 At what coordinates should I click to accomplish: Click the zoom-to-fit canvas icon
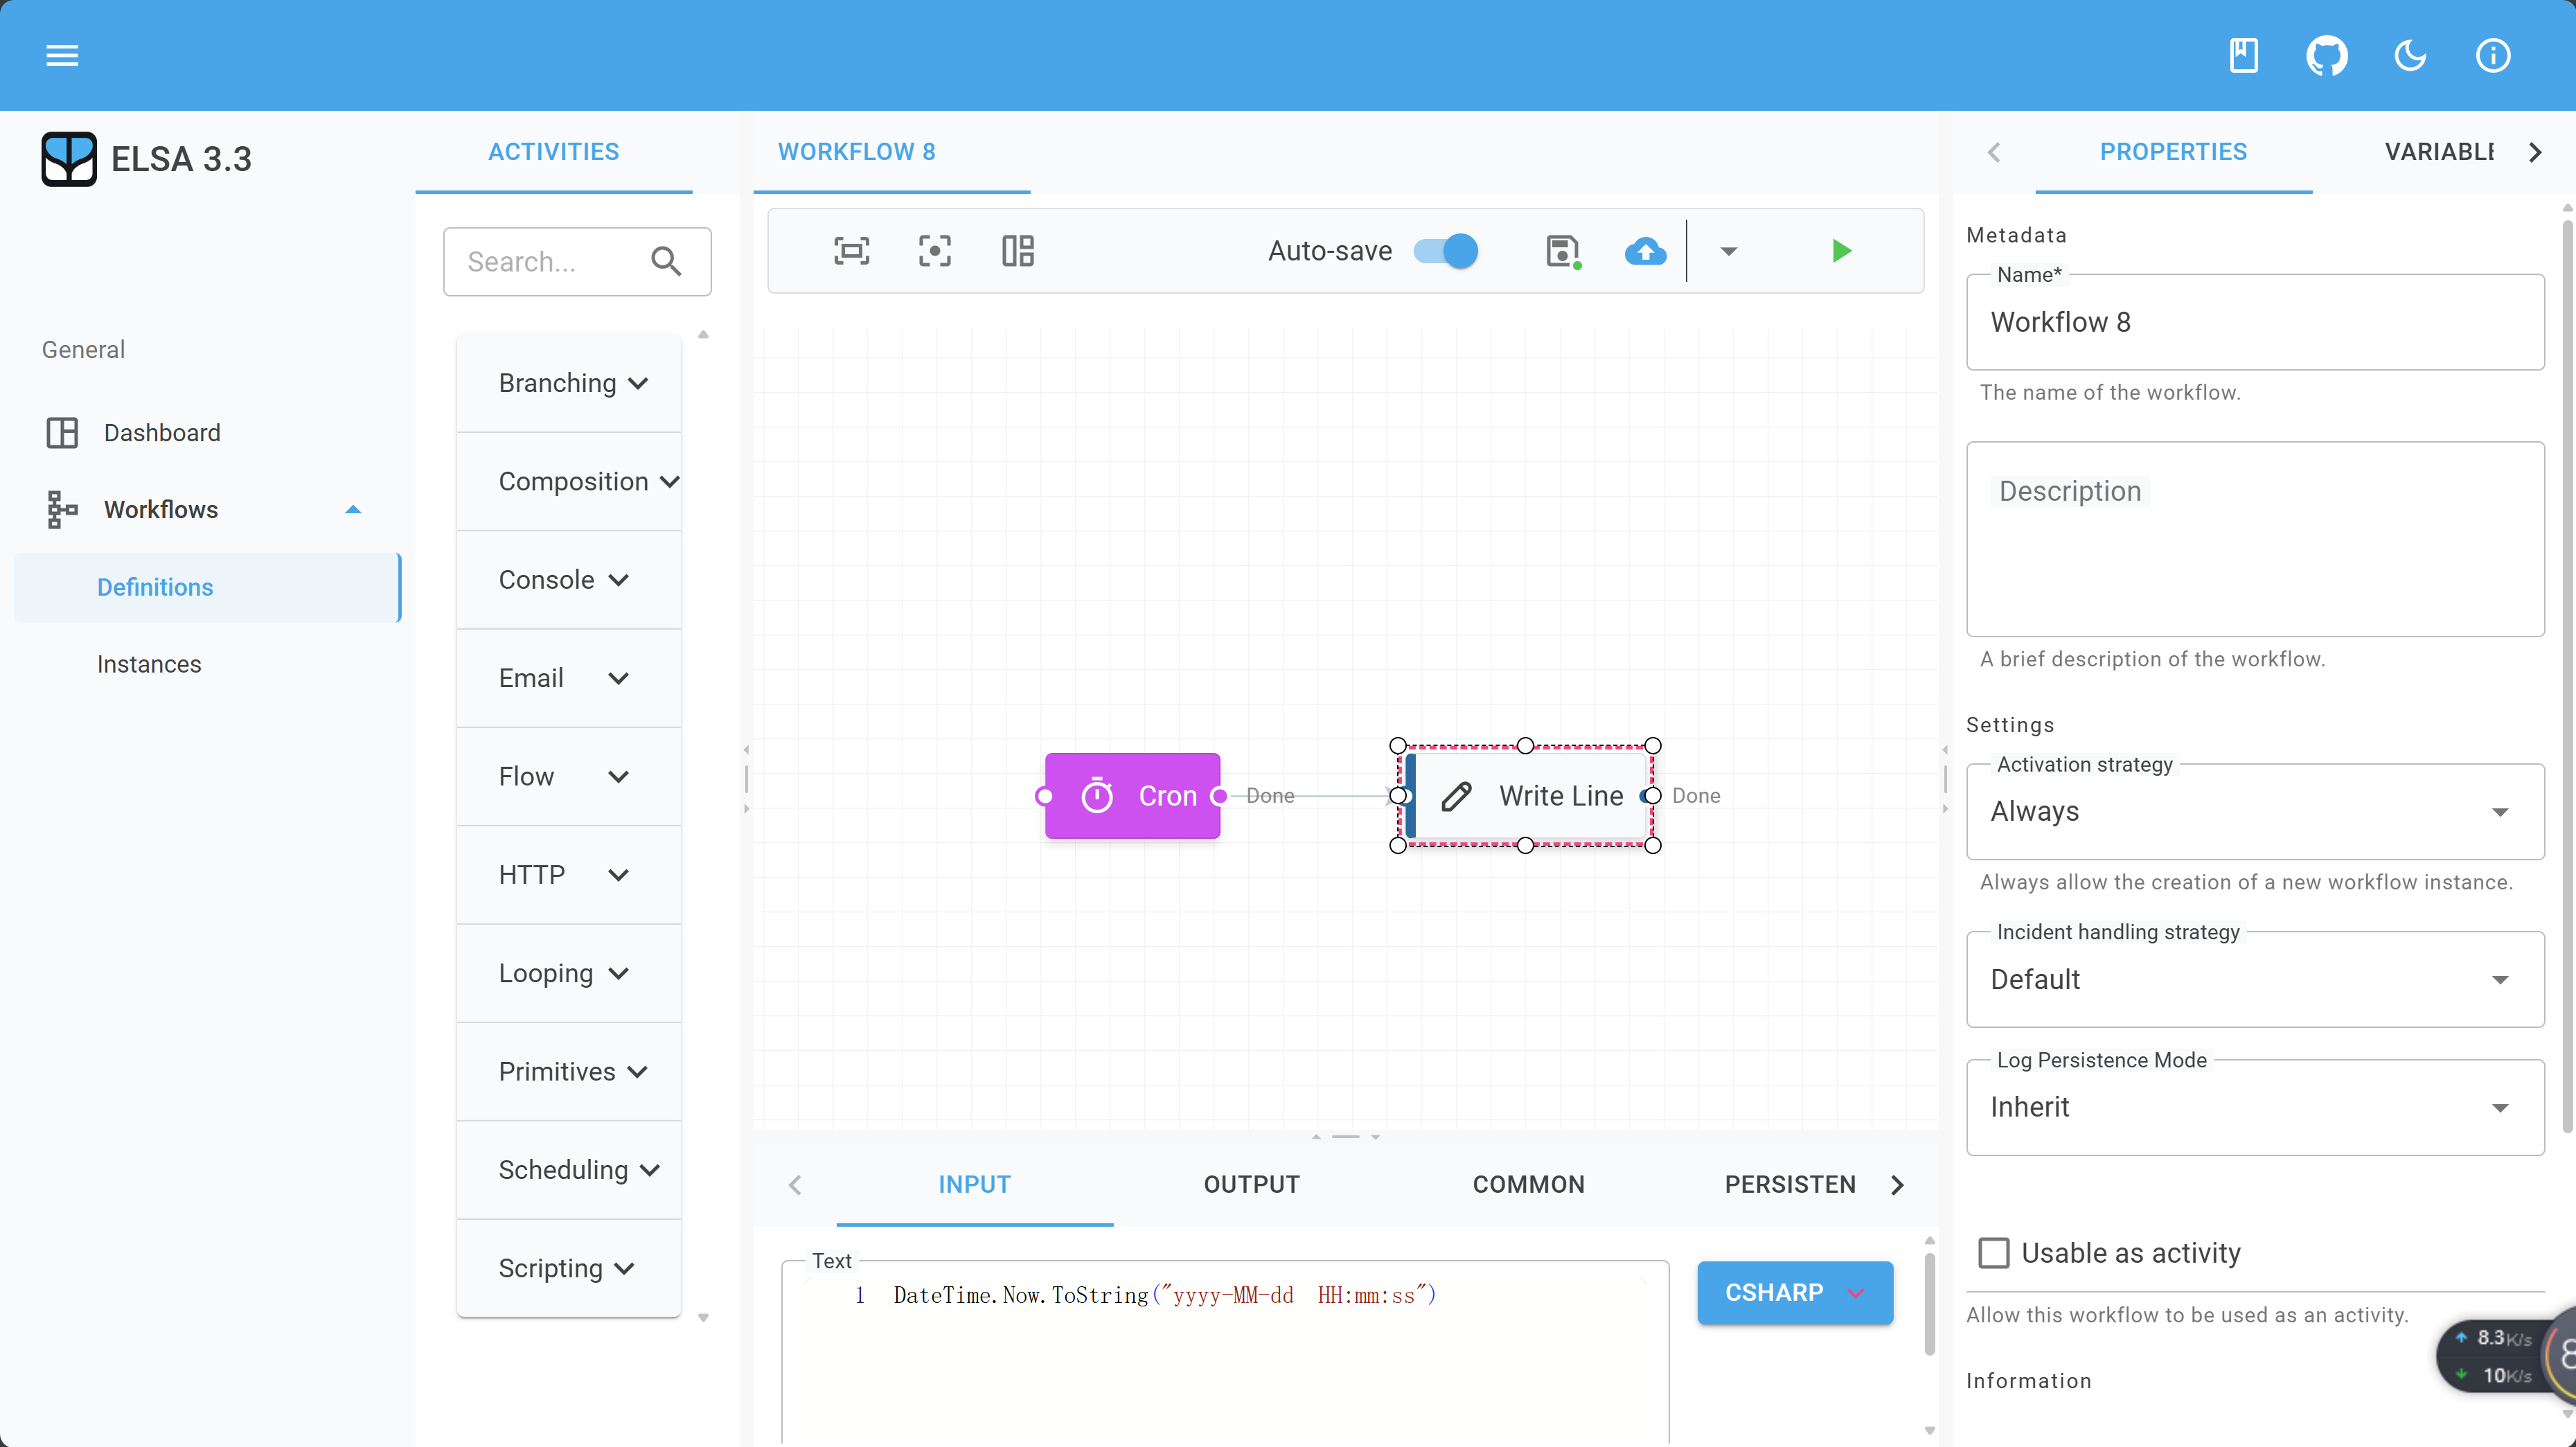point(851,251)
